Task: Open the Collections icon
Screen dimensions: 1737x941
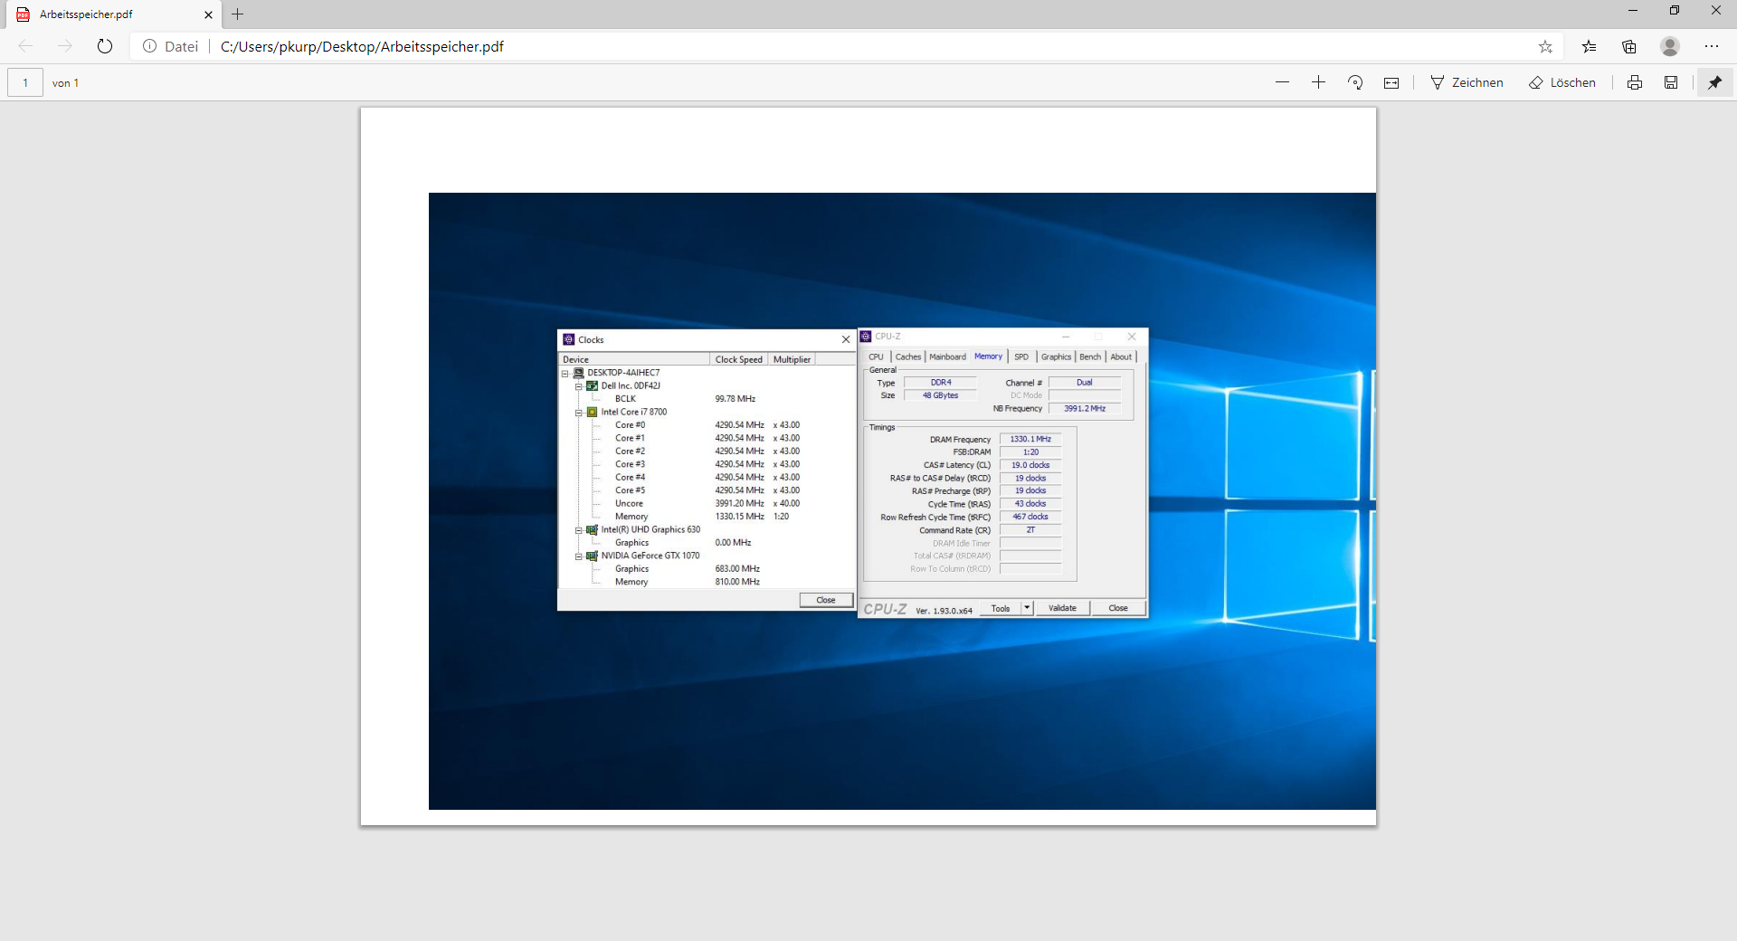Action: point(1629,46)
